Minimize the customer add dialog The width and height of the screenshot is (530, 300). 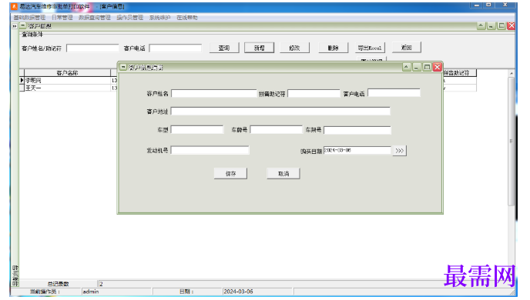click(417, 67)
